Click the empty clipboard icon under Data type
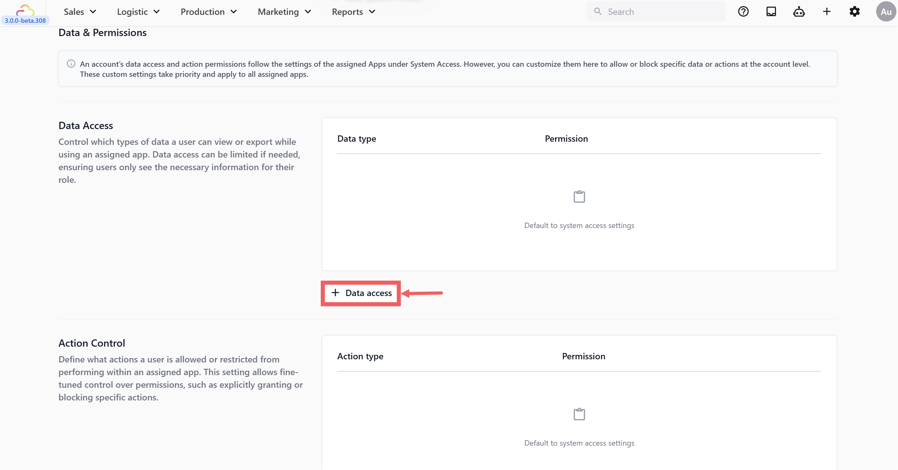 579,196
